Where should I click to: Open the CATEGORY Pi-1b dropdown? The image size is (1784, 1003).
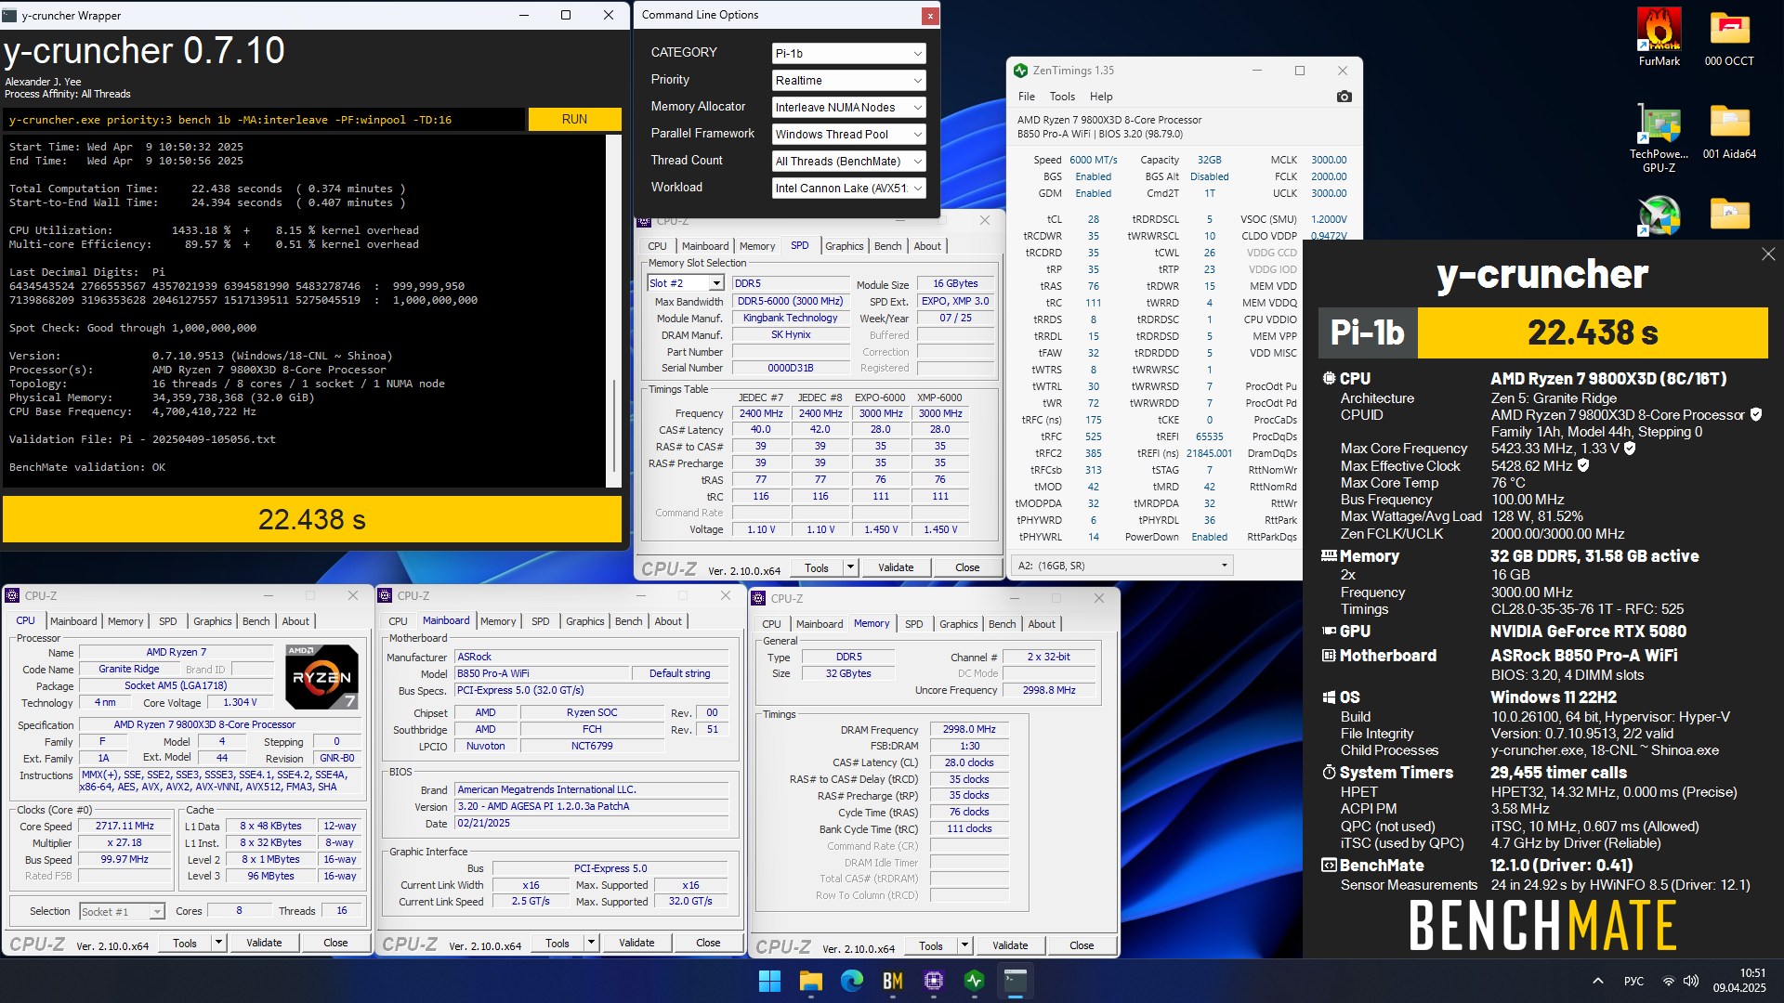click(848, 53)
